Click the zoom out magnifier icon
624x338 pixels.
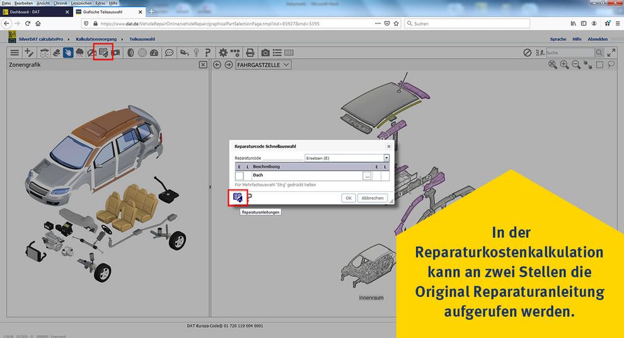576,65
